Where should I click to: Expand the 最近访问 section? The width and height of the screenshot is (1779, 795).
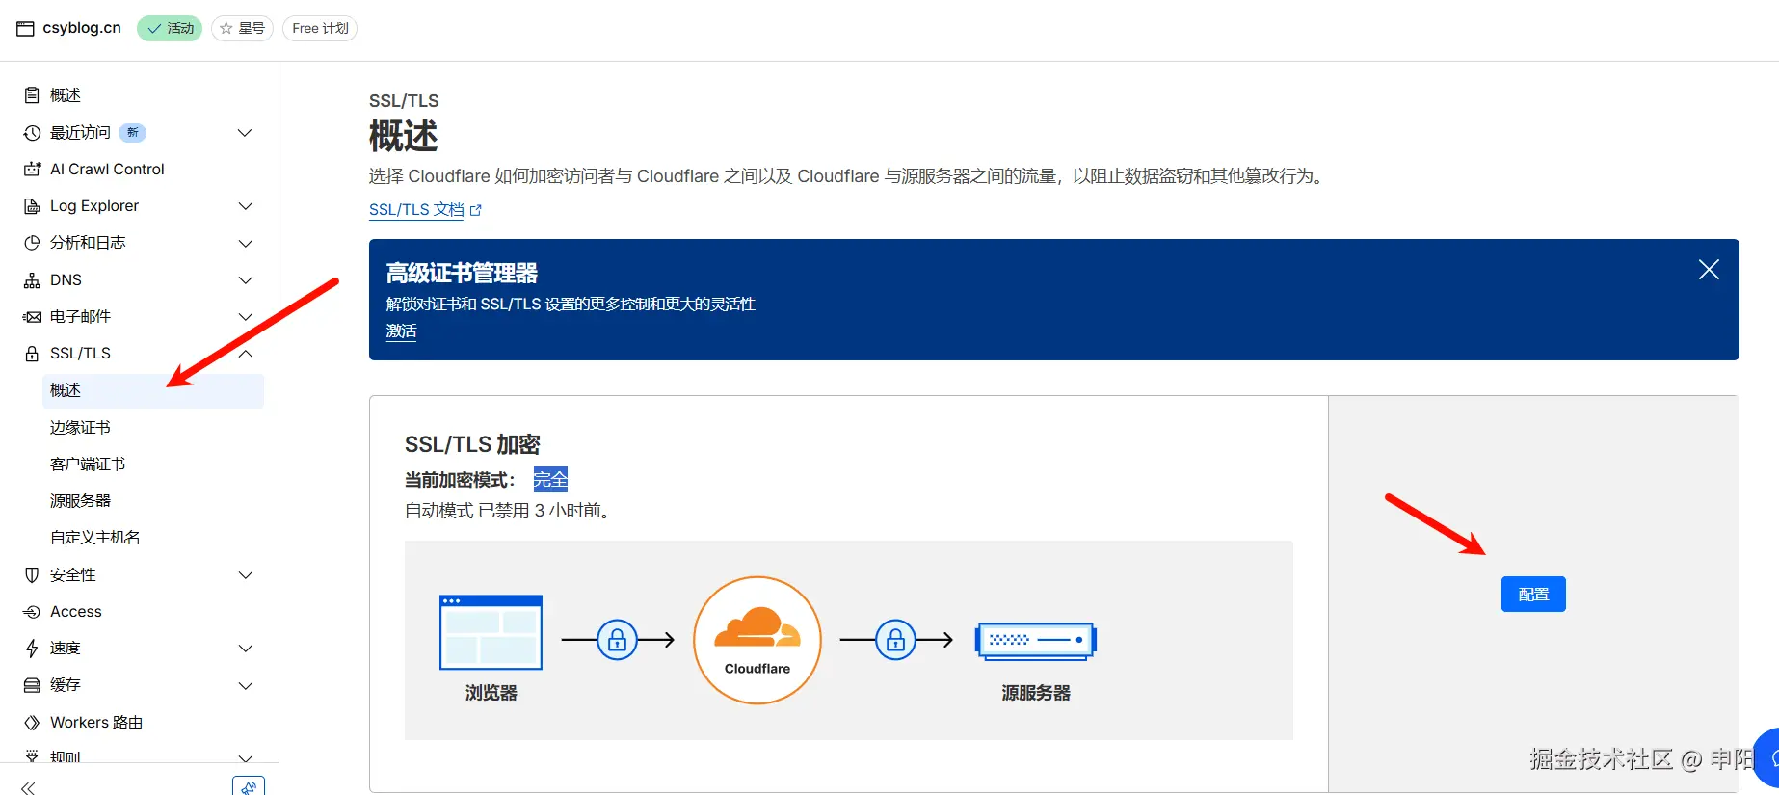click(245, 133)
